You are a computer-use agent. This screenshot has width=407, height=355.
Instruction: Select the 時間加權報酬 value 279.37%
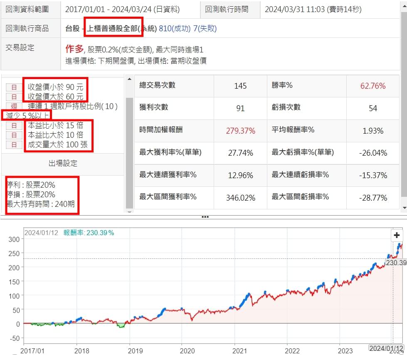point(240,131)
